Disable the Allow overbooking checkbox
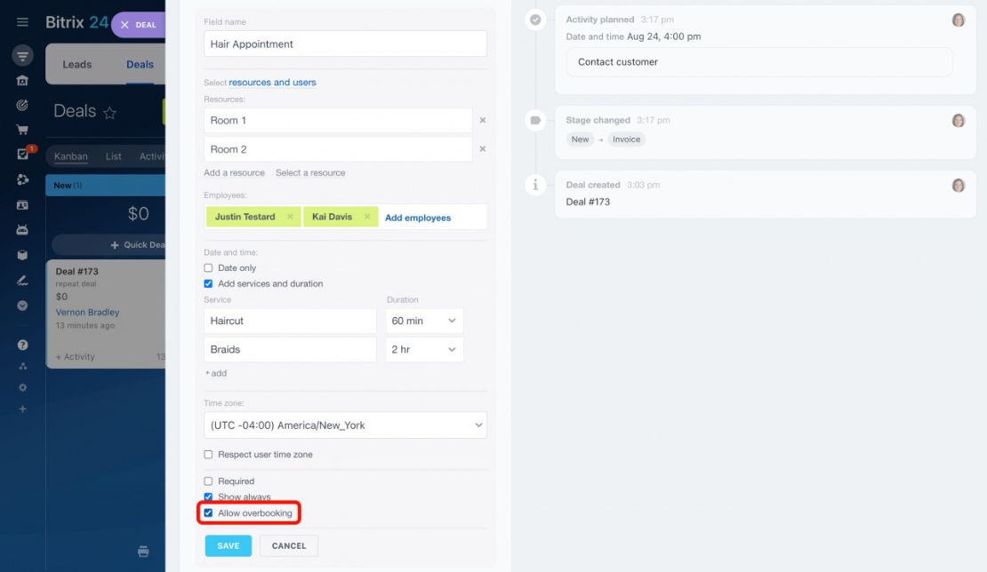 coord(208,512)
